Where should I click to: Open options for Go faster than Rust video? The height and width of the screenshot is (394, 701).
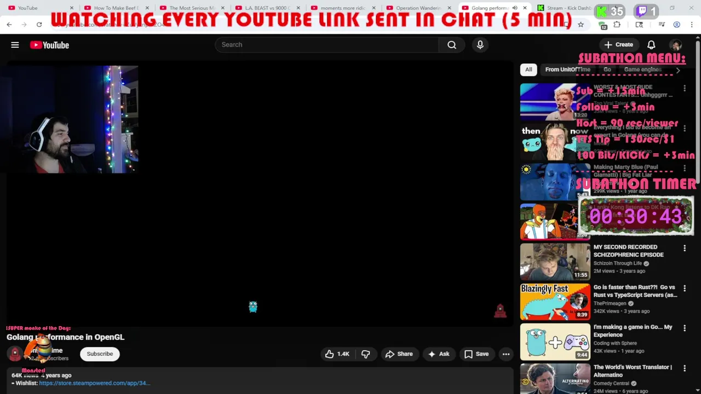685,288
